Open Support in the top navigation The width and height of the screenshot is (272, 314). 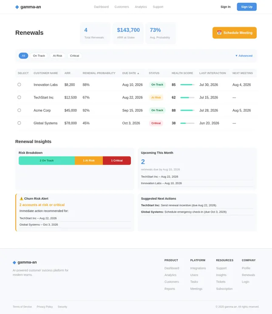pos(158,7)
